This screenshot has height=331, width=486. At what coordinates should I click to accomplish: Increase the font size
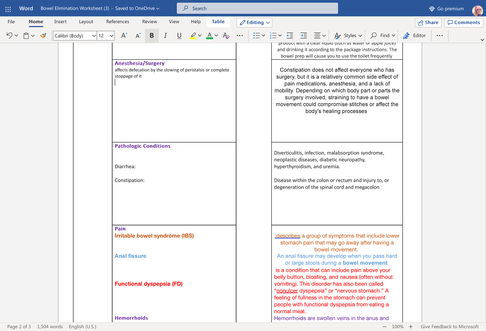pyautogui.click(x=124, y=36)
